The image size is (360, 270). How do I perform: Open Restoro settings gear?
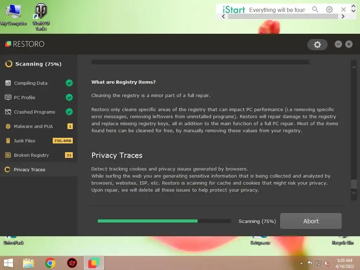[317, 45]
